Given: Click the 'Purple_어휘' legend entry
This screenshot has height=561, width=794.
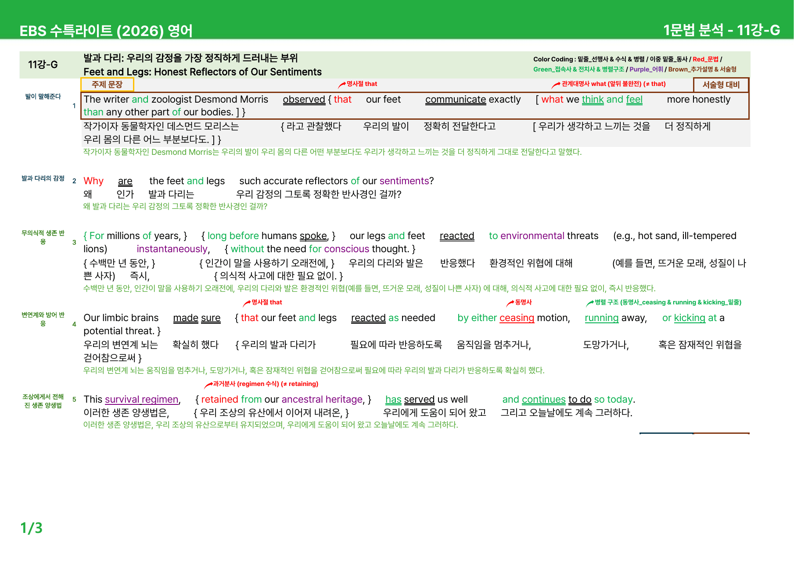Looking at the screenshot, I should pos(646,69).
